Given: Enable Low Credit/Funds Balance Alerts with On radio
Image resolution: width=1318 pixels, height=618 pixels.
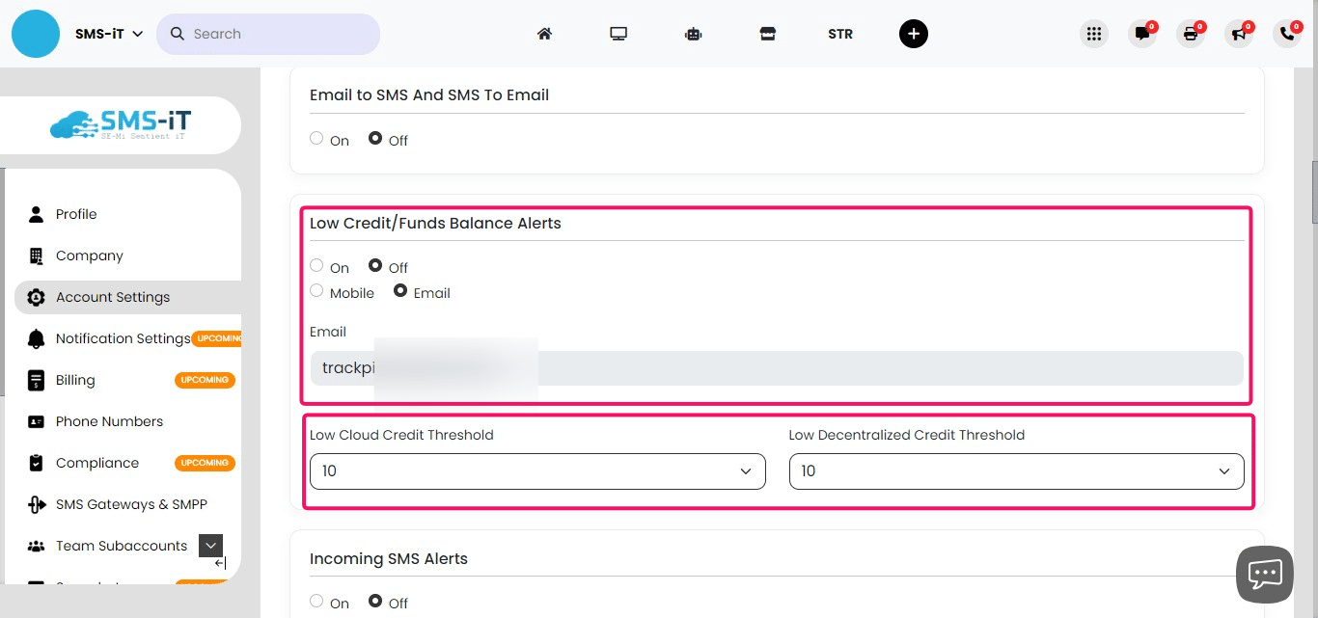Looking at the screenshot, I should click(x=316, y=264).
